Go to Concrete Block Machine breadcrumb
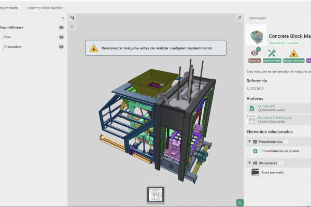 click(x=45, y=8)
